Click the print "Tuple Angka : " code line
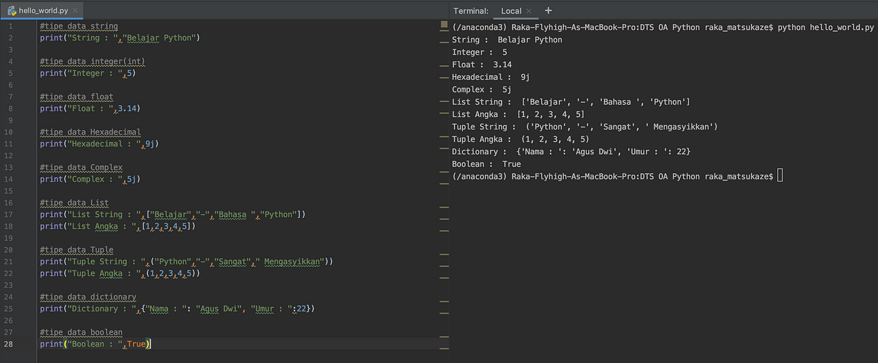This screenshot has height=363, width=878. coord(120,273)
